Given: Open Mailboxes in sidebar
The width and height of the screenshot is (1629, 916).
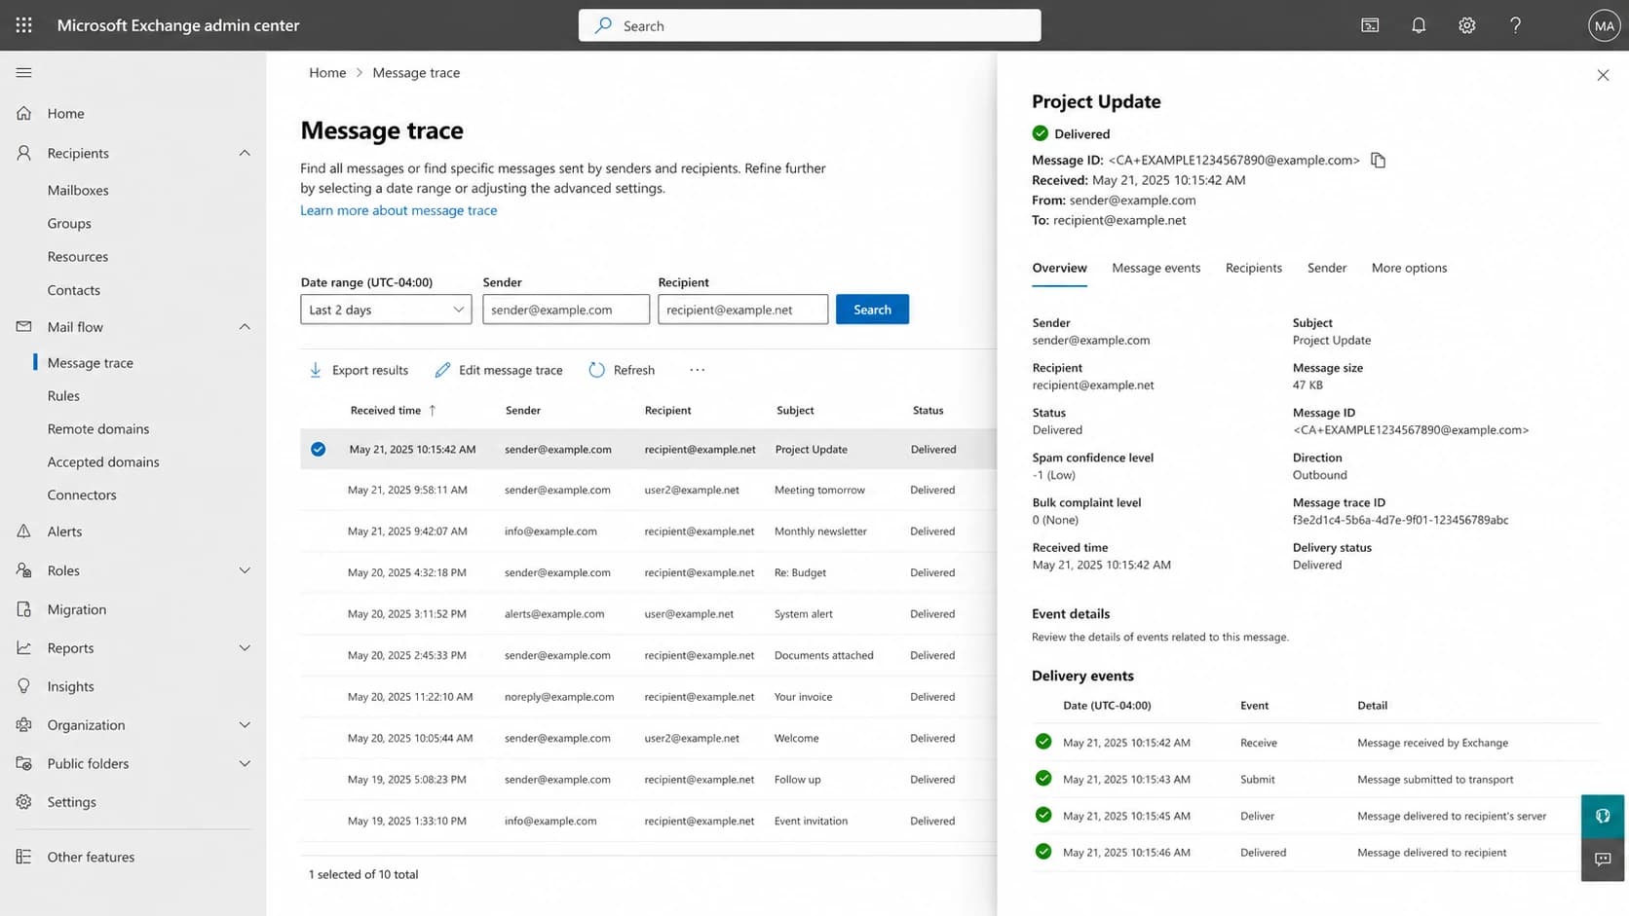Looking at the screenshot, I should tap(78, 190).
